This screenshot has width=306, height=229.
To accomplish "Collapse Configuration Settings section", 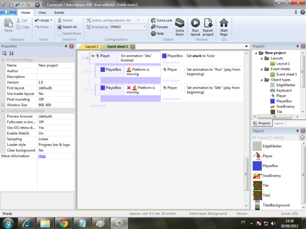I will (3, 110).
